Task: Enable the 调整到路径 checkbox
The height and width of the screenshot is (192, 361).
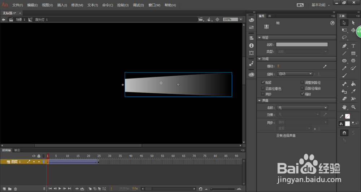Action: 302,82
